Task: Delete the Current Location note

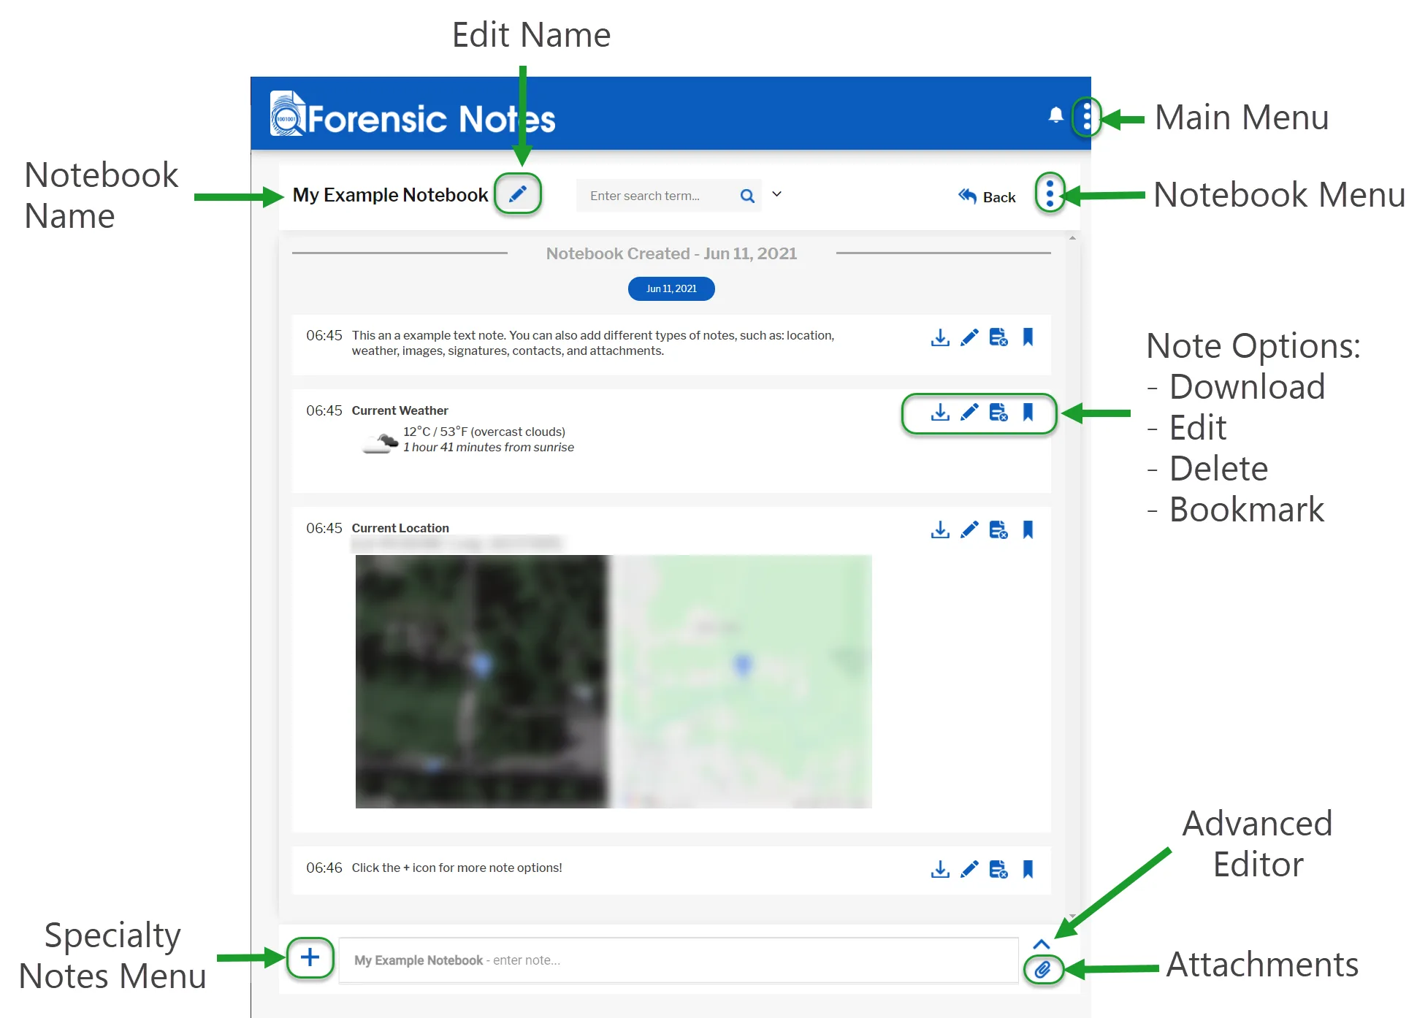Action: (998, 530)
